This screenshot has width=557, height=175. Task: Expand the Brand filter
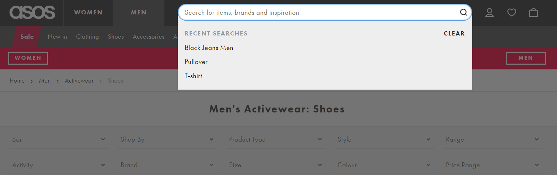pyautogui.click(x=167, y=165)
